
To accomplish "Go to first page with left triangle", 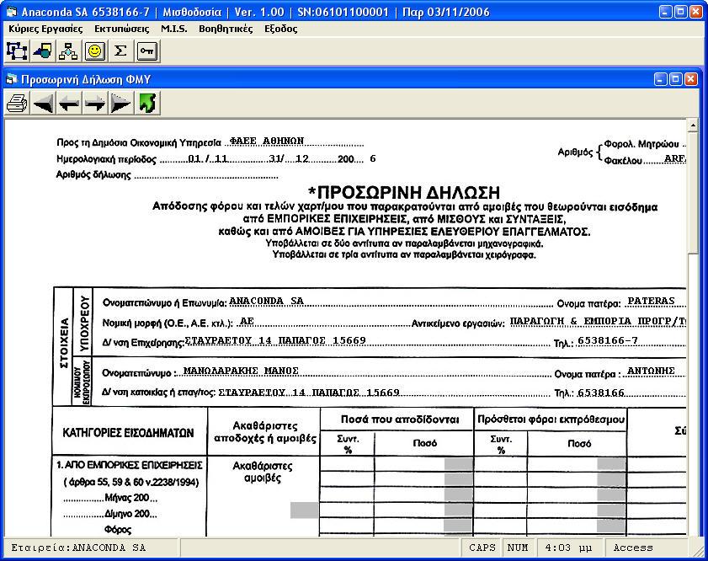I will (x=43, y=104).
